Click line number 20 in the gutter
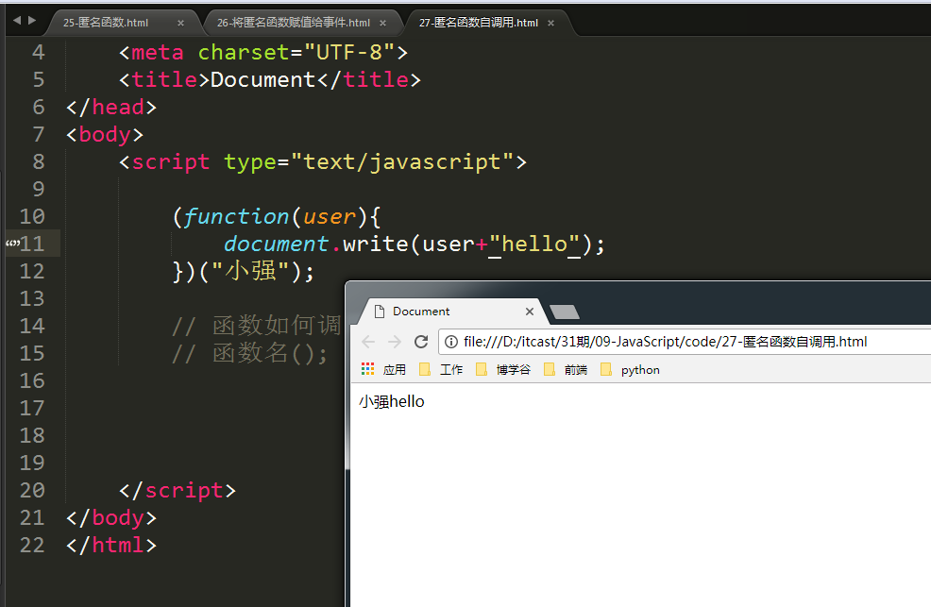 (x=32, y=491)
